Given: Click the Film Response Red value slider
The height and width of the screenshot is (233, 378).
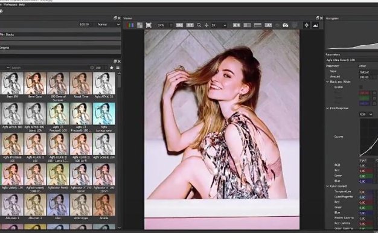Looking at the screenshot, I should 366,171.
